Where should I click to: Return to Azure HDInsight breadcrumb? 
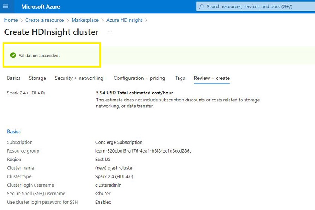(124, 20)
